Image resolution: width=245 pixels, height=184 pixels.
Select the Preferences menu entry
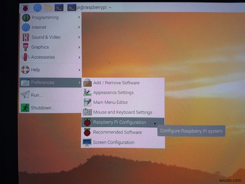coord(51,82)
